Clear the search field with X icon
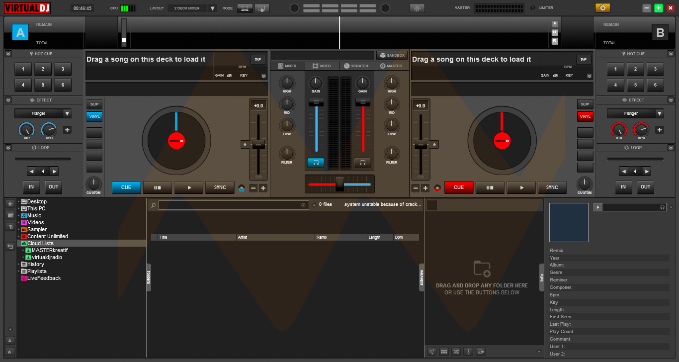The height and width of the screenshot is (362, 679). coord(303,205)
